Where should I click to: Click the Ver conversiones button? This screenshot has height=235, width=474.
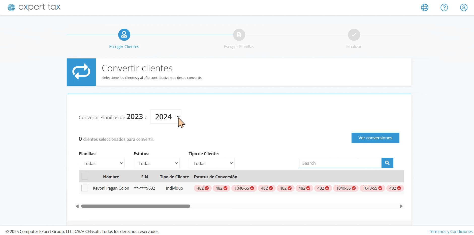[375, 138]
